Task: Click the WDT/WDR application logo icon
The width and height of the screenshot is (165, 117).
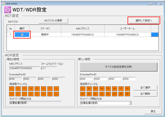Action: pyautogui.click(x=7, y=10)
